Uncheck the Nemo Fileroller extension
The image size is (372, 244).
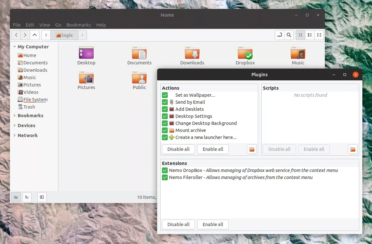[x=165, y=177]
